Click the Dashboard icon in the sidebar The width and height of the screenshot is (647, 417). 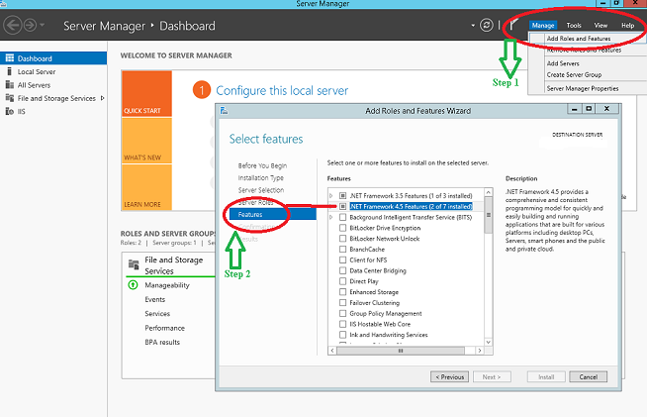[10, 58]
